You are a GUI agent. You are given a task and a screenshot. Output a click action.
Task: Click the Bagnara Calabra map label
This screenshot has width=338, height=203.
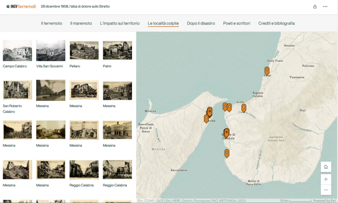(257, 94)
